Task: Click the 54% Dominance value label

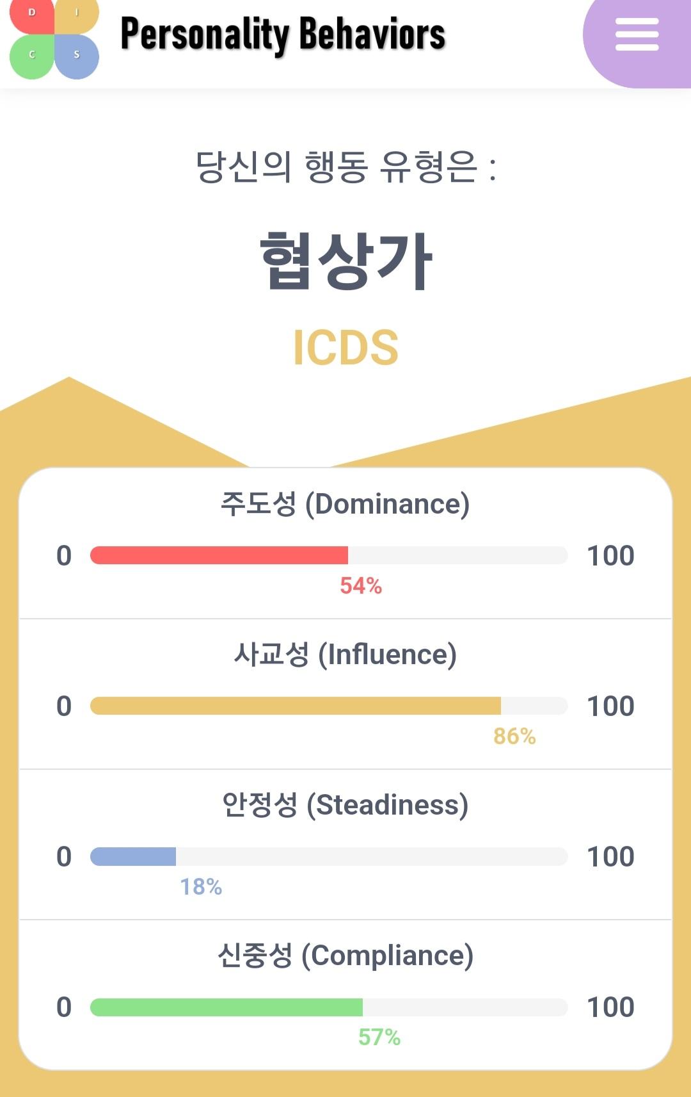Action: 361,585
